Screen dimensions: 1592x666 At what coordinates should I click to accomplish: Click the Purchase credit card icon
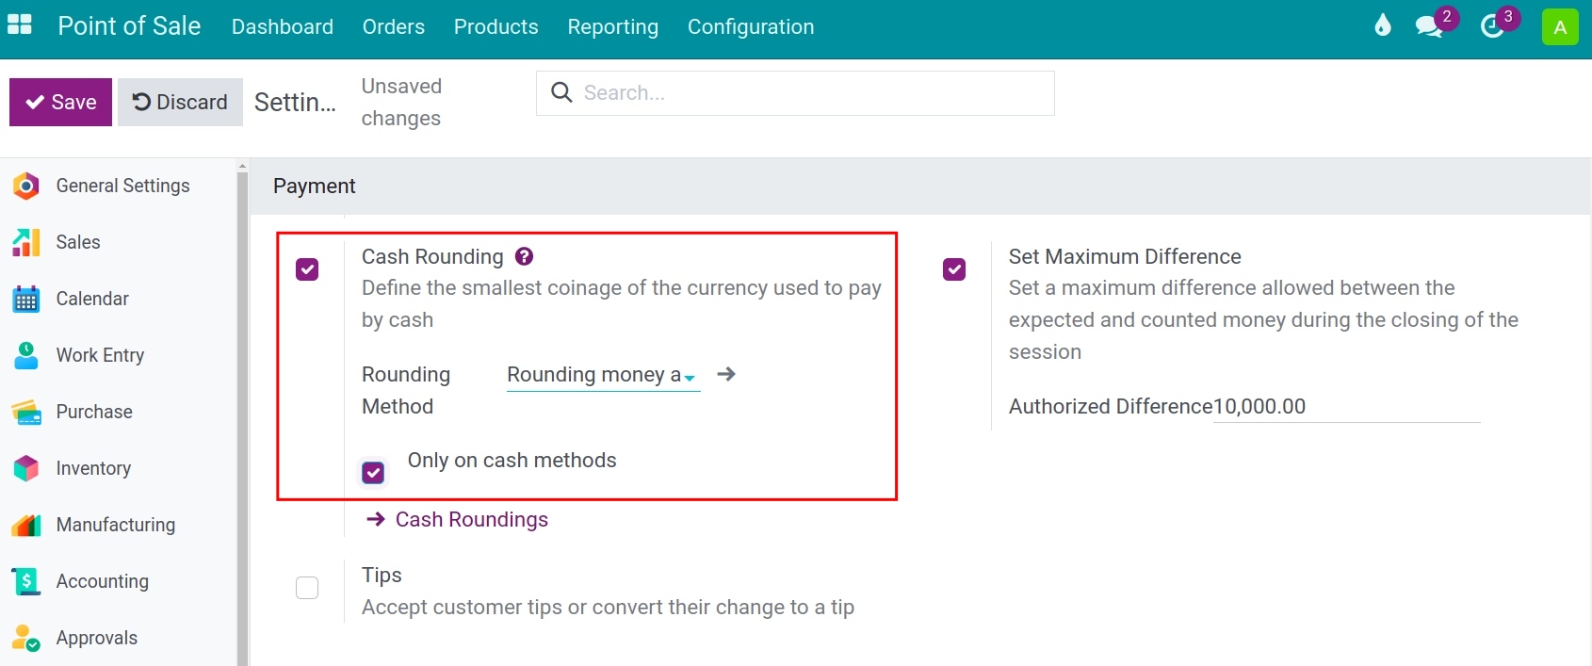26,412
